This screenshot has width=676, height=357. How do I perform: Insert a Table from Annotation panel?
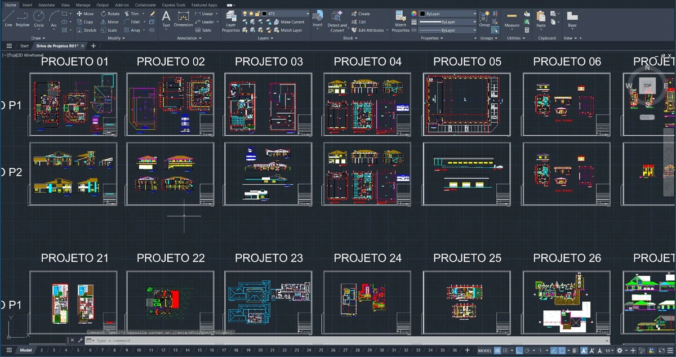pos(203,30)
